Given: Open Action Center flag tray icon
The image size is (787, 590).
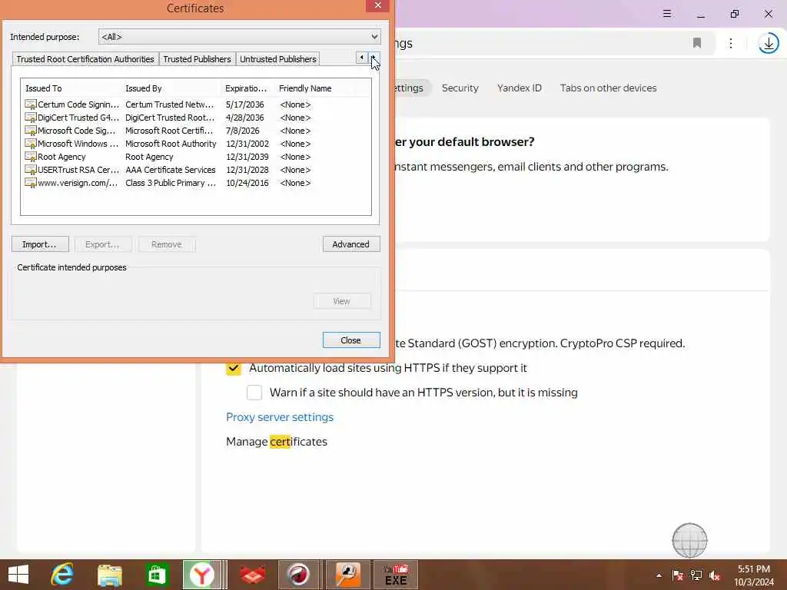Looking at the screenshot, I should click(x=678, y=575).
